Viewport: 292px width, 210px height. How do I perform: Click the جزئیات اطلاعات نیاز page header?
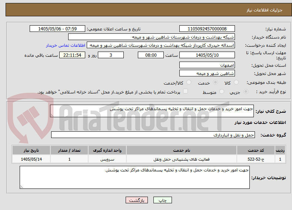[265, 10]
